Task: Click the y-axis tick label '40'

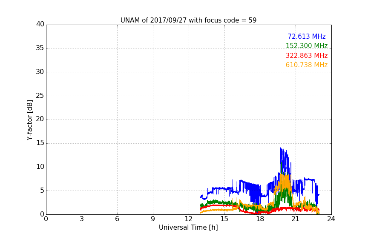Action: (40, 24)
